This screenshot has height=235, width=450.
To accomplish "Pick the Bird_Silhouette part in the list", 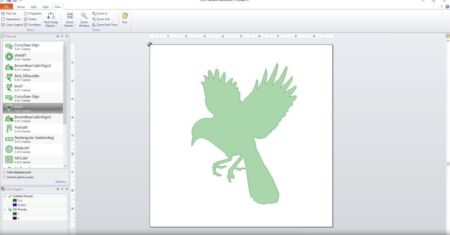I will (27, 76).
